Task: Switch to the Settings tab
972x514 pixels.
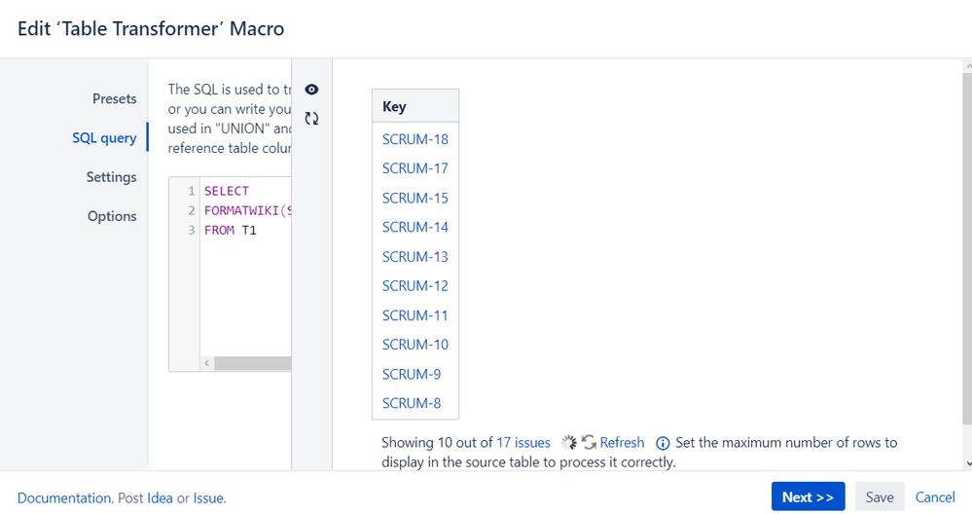Action: point(111,177)
